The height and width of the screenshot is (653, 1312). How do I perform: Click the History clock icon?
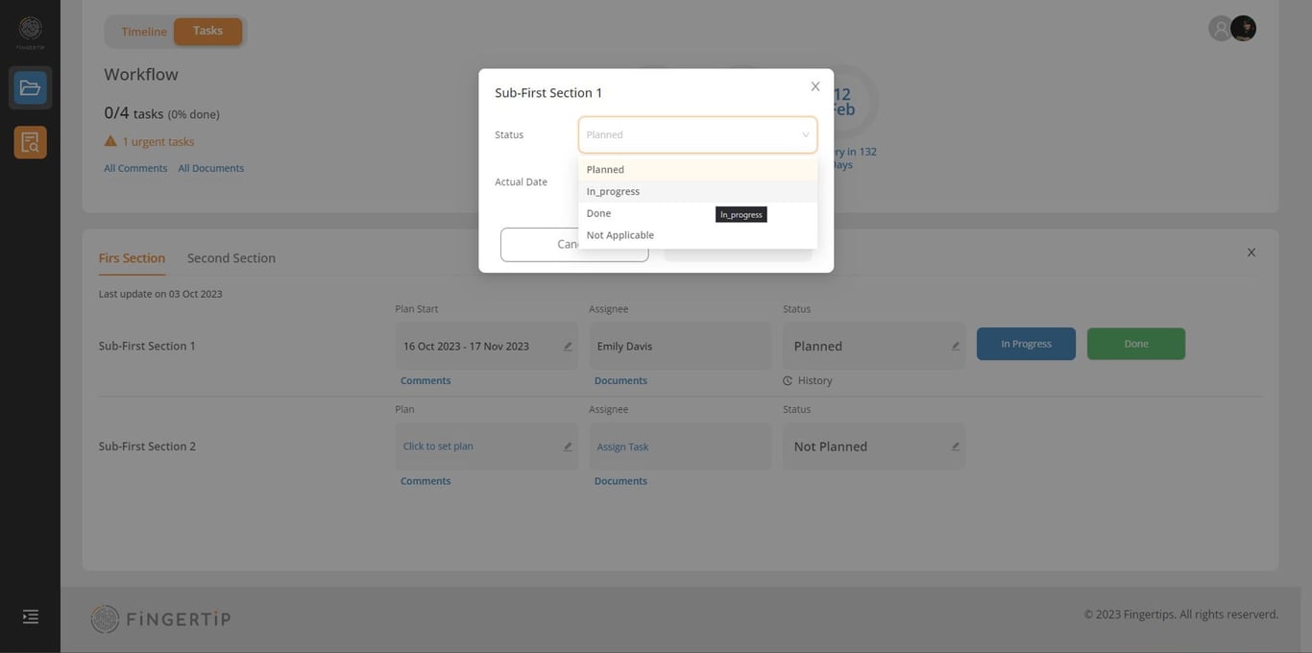[x=788, y=381]
